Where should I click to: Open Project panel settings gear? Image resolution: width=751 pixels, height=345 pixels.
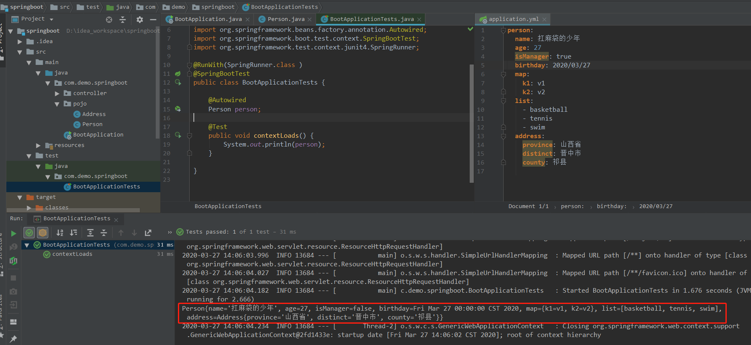[x=140, y=19]
